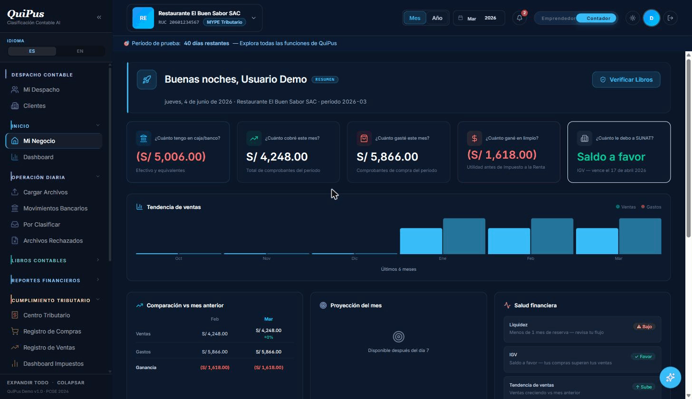Click bank icon on caja/banco card
Screen dimensions: 692x399
point(144,138)
